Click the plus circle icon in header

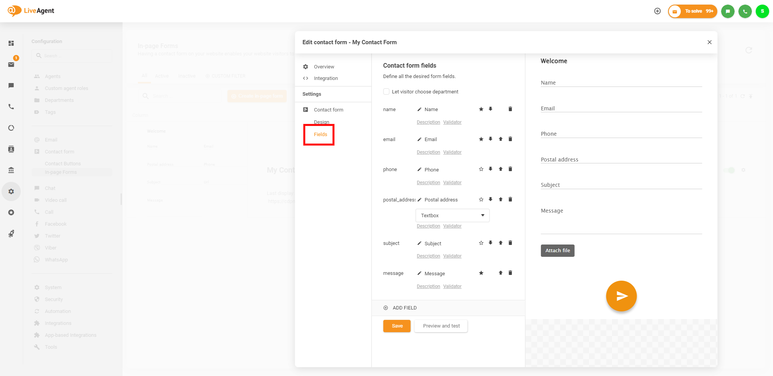657,11
